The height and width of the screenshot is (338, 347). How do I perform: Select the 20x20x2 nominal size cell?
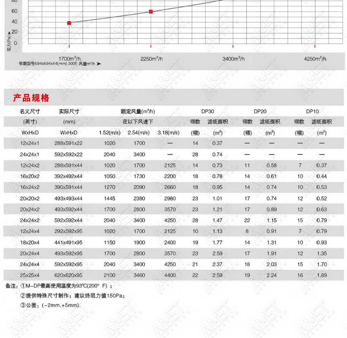click(x=30, y=198)
